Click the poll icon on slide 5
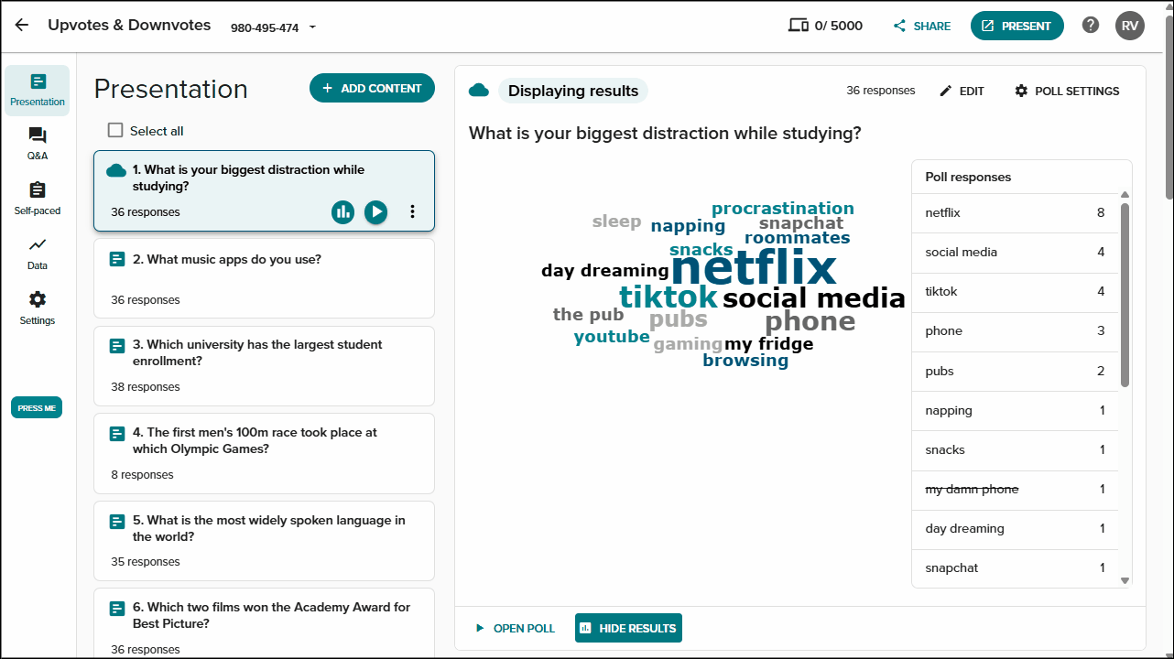Screen dimensions: 1174x659 [117, 521]
